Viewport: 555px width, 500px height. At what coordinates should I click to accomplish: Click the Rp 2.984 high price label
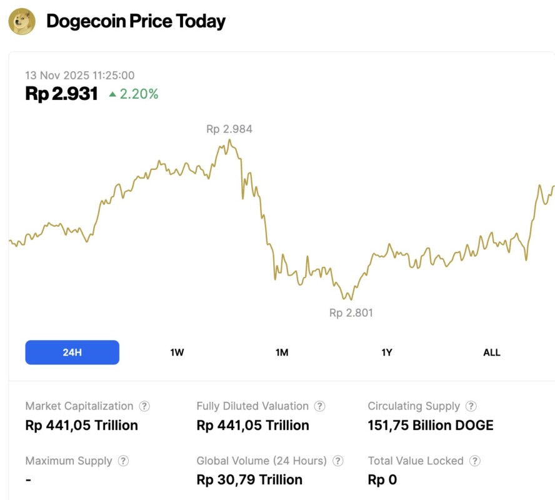tap(229, 129)
